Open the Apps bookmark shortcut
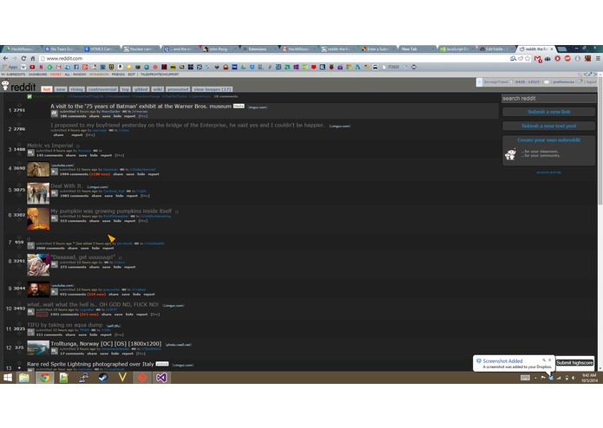 [x=10, y=68]
